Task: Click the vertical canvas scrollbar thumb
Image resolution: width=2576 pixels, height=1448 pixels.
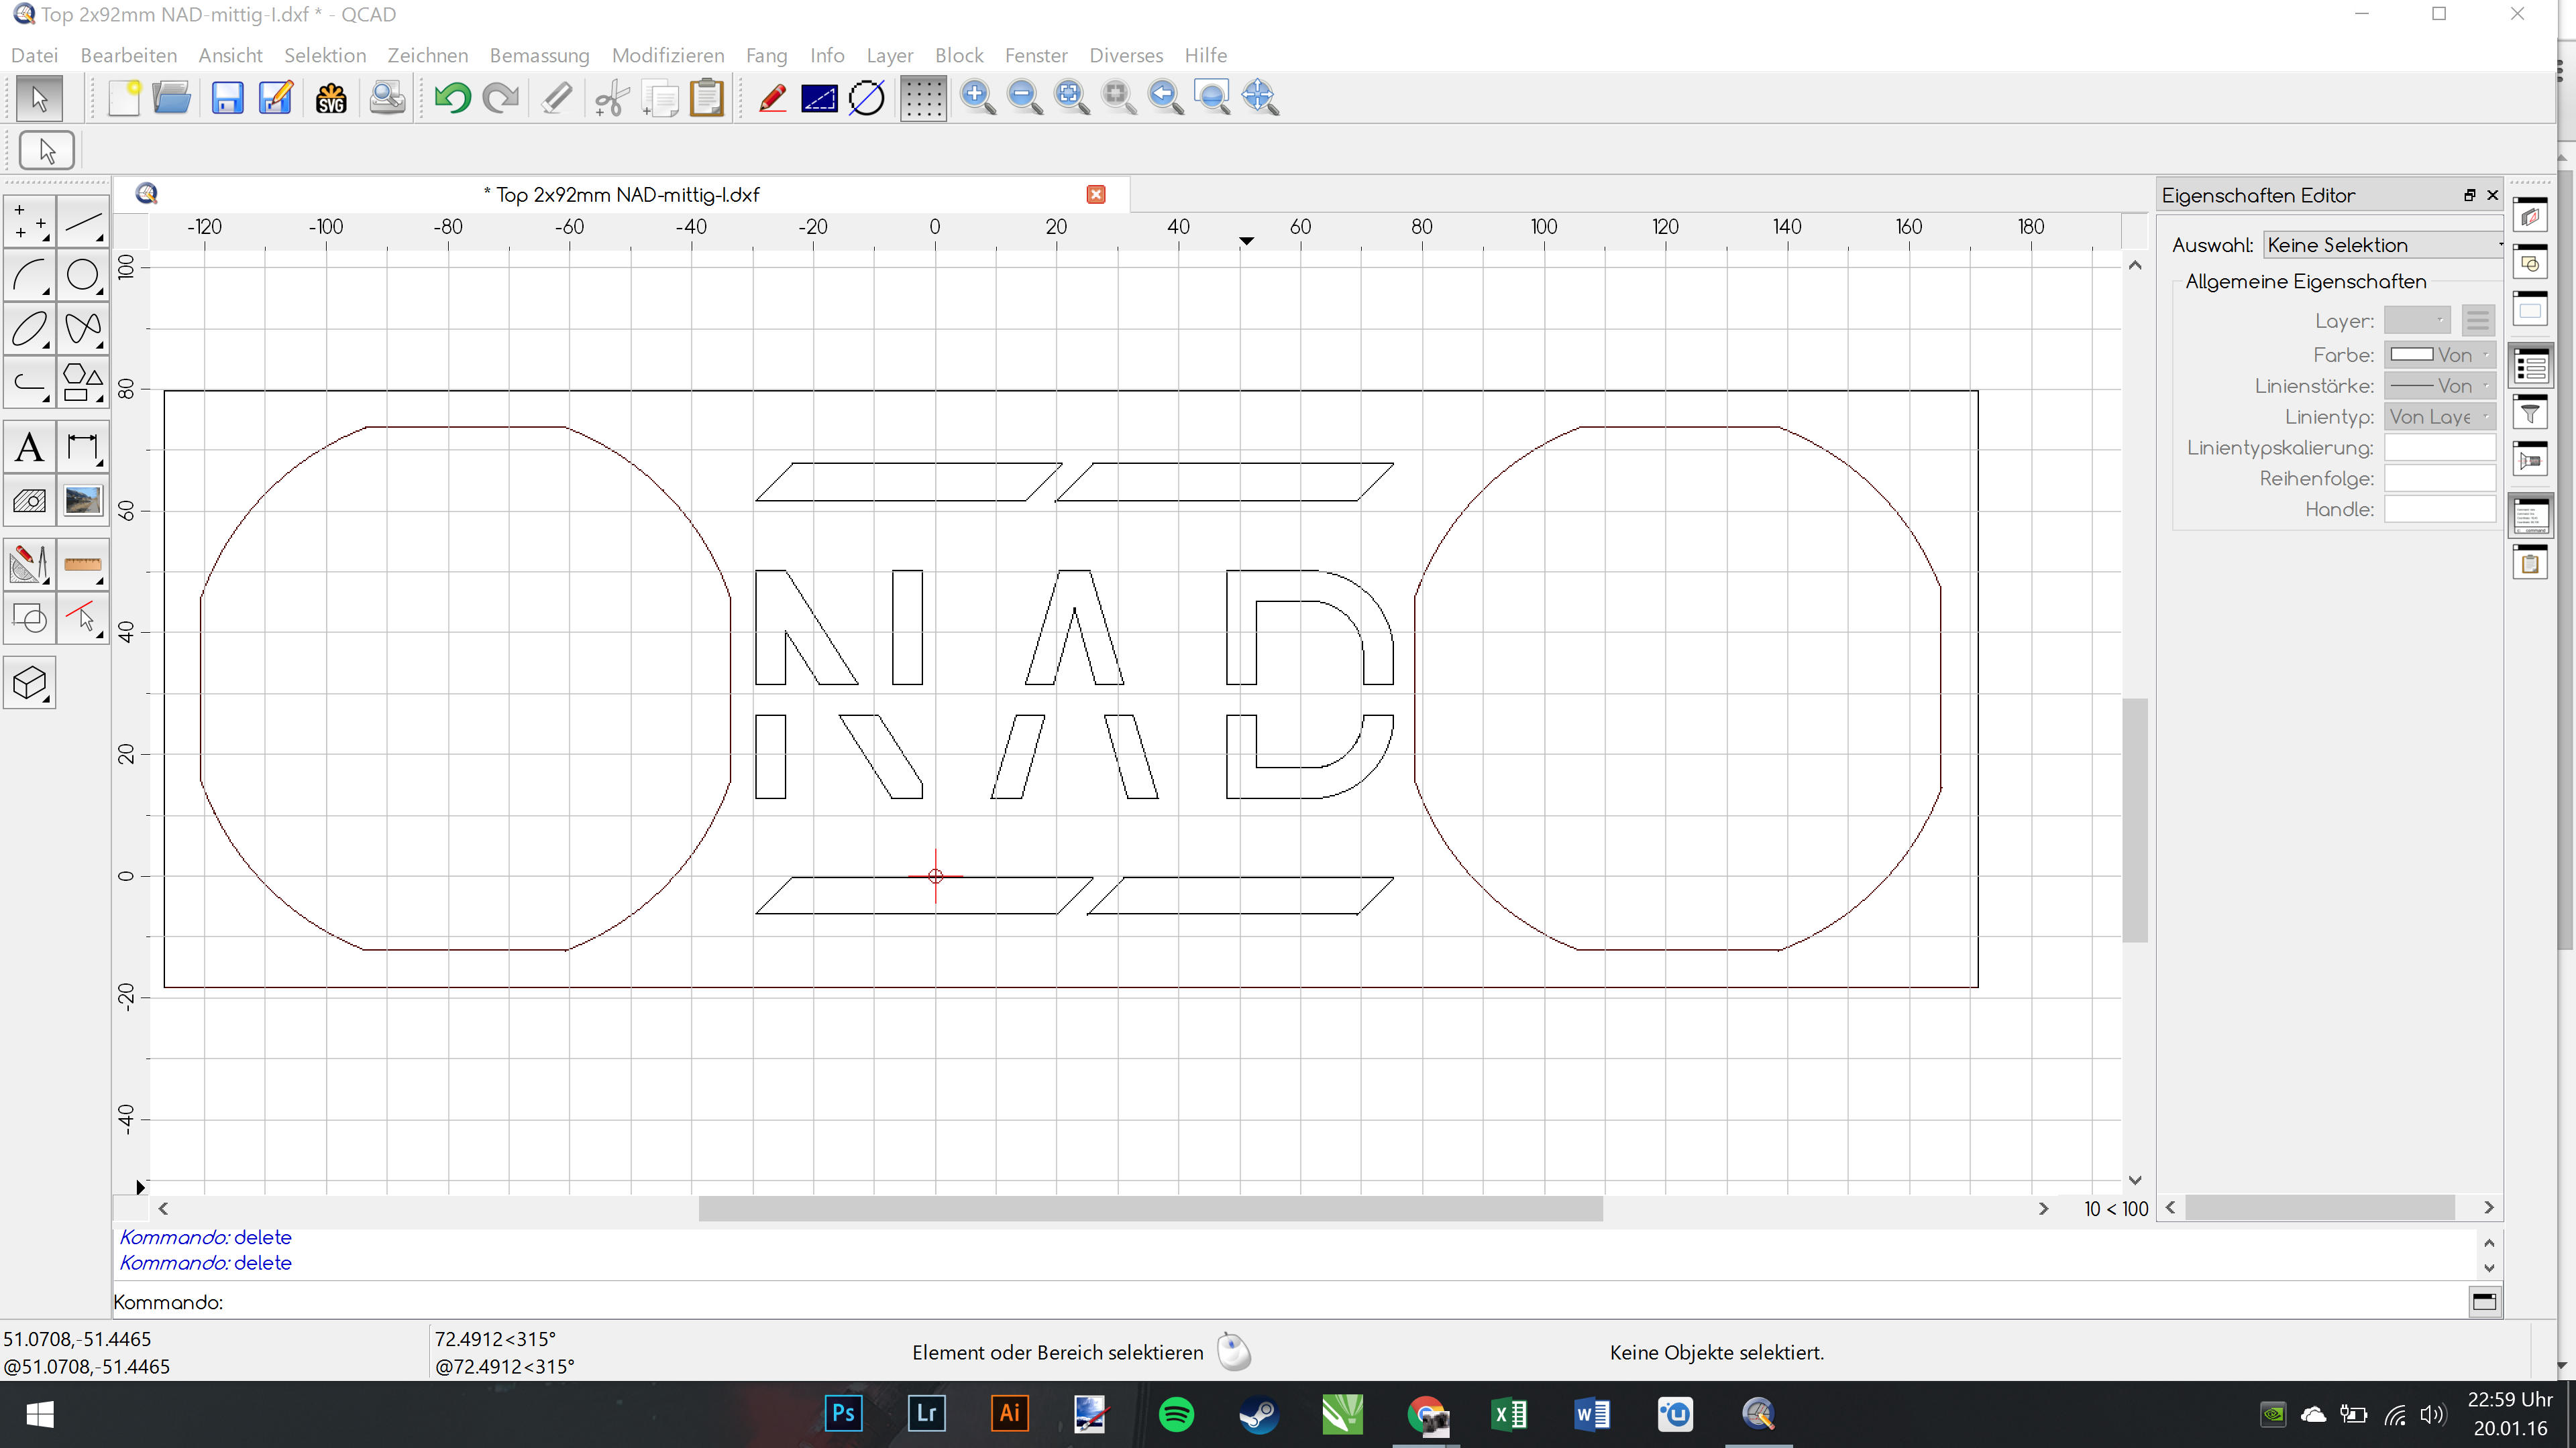Action: [2135, 819]
